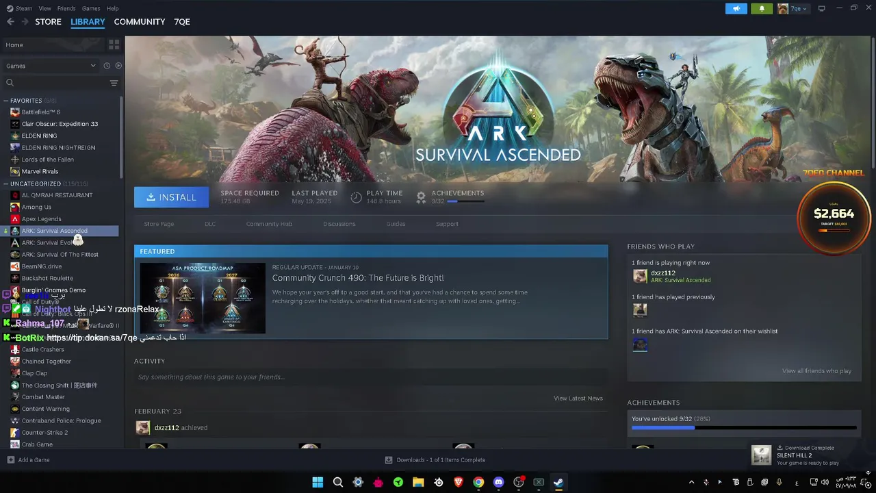This screenshot has width=876, height=493.
Task: Switch to the COMMUNITY tab
Action: pyautogui.click(x=140, y=22)
